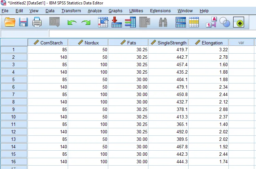Image resolution: width=256 pixels, height=169 pixels.
Task: Click SingleStrength value 479.1
Action: (x=168, y=87)
